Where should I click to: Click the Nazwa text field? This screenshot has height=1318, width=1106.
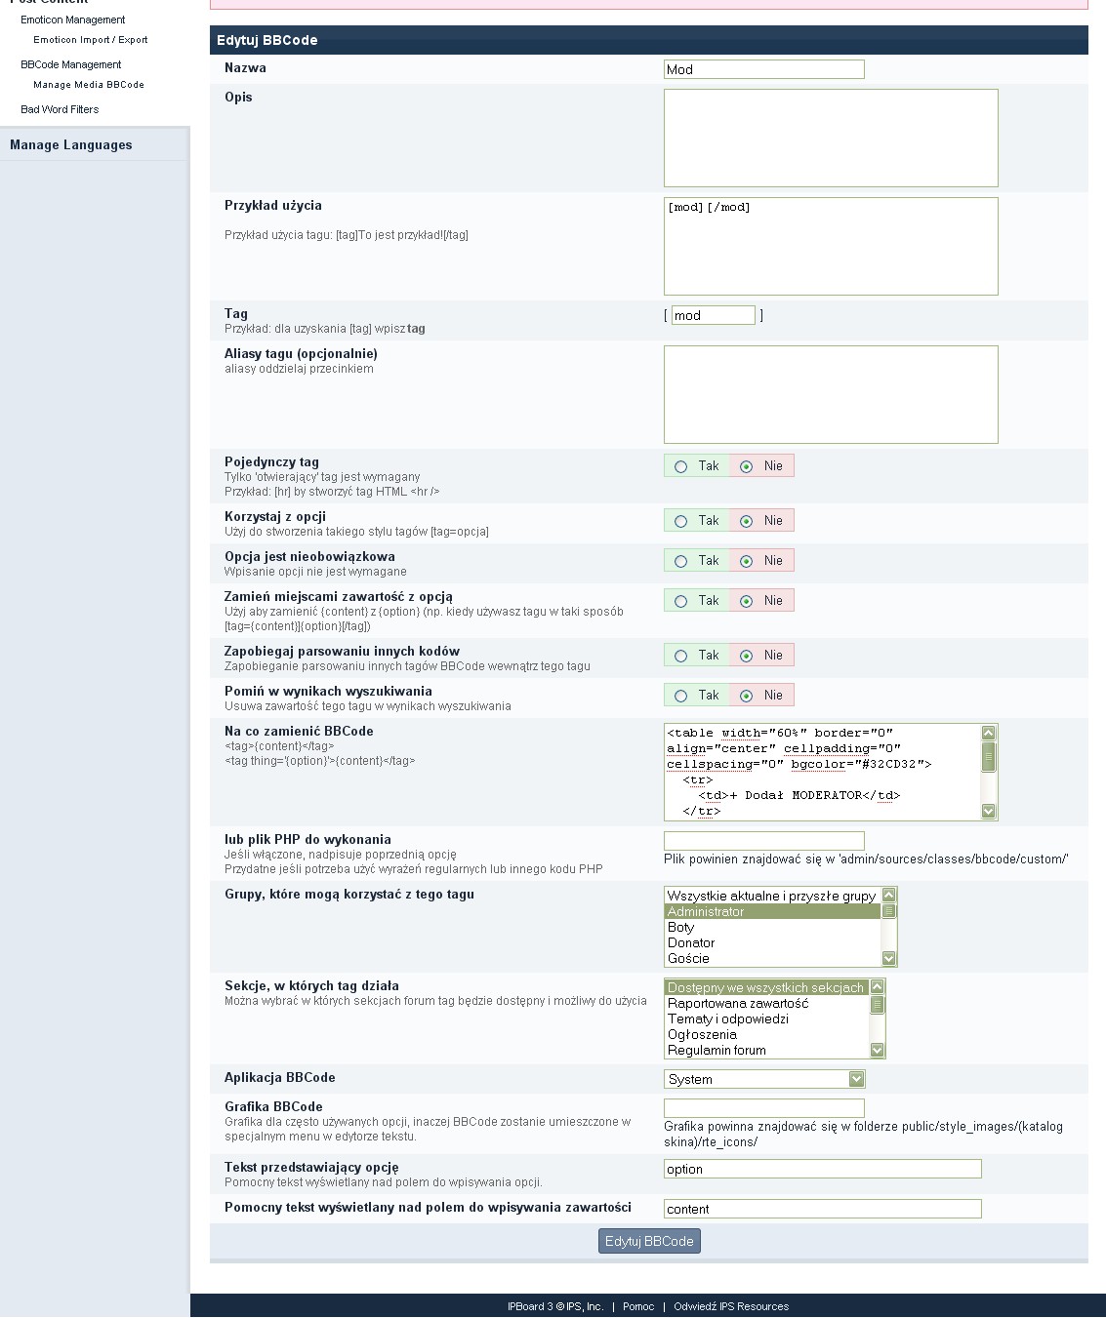tap(763, 69)
